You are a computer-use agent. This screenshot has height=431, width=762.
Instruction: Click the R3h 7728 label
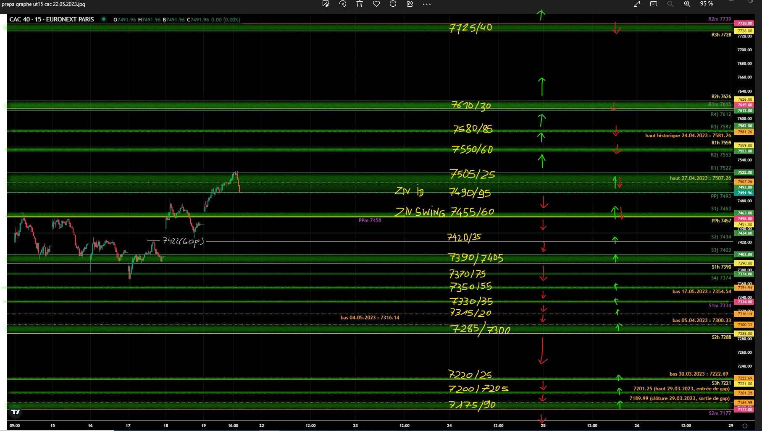pyautogui.click(x=721, y=35)
